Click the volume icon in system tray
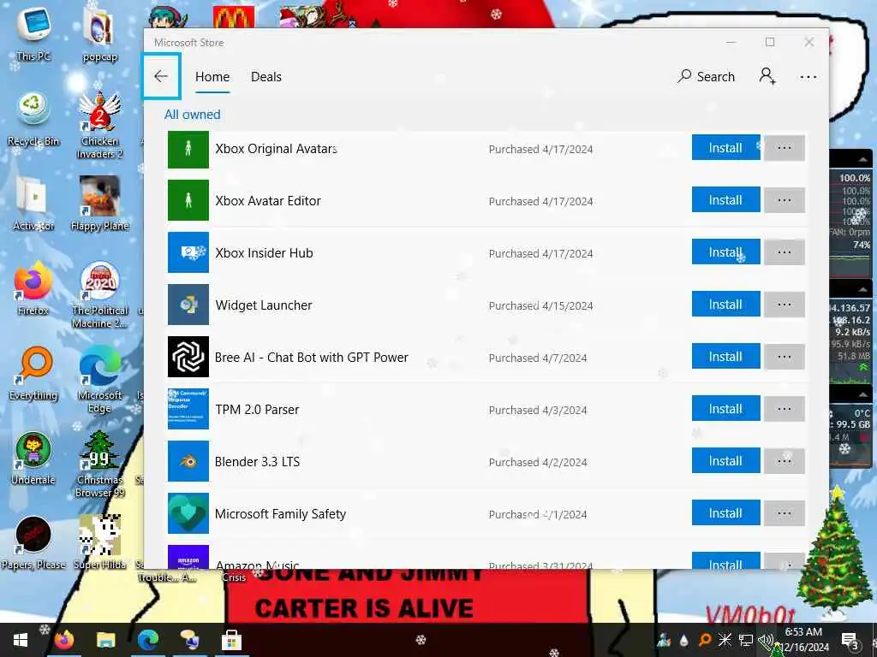This screenshot has height=657, width=877. click(x=765, y=640)
